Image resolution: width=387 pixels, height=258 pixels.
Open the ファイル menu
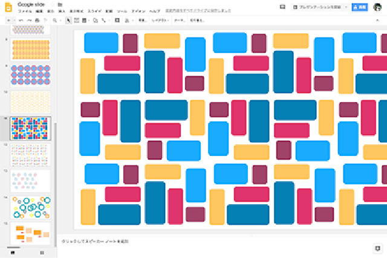tap(25, 11)
